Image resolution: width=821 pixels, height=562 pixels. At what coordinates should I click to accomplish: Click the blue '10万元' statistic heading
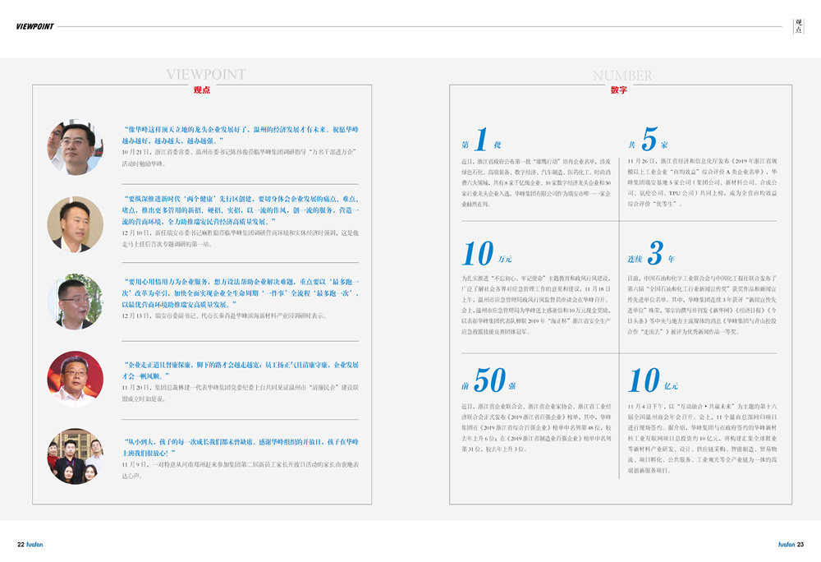(x=488, y=254)
